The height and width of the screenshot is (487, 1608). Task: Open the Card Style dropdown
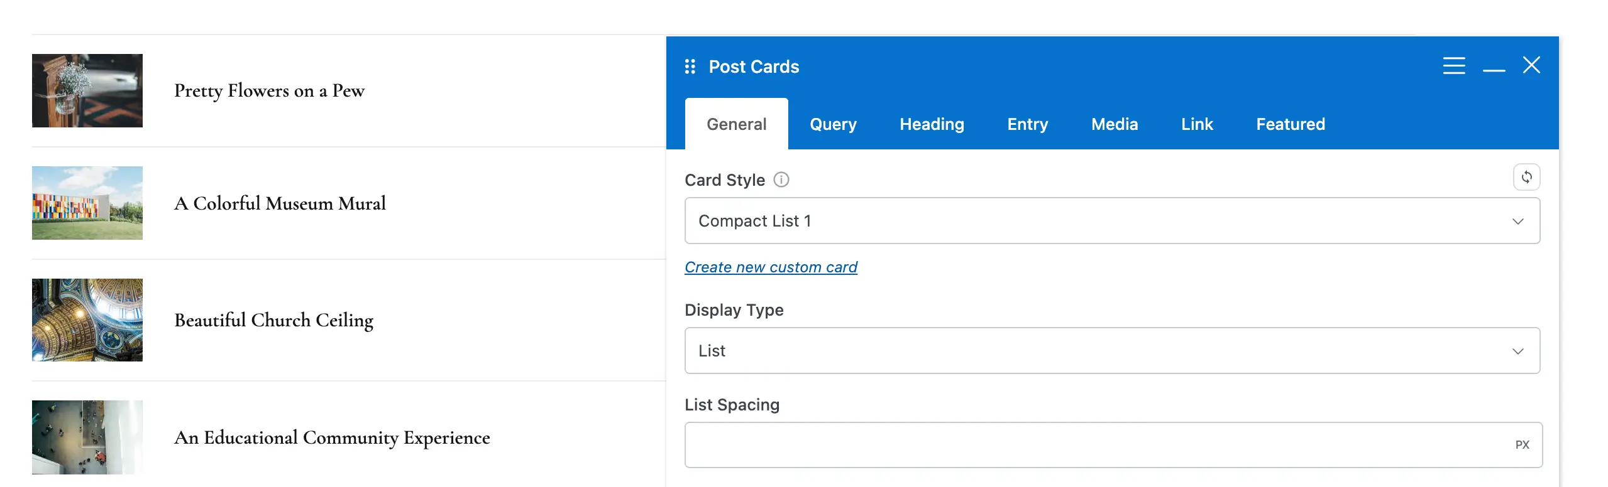point(1112,221)
